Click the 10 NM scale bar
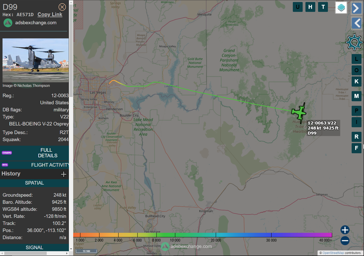 (x=86, y=251)
